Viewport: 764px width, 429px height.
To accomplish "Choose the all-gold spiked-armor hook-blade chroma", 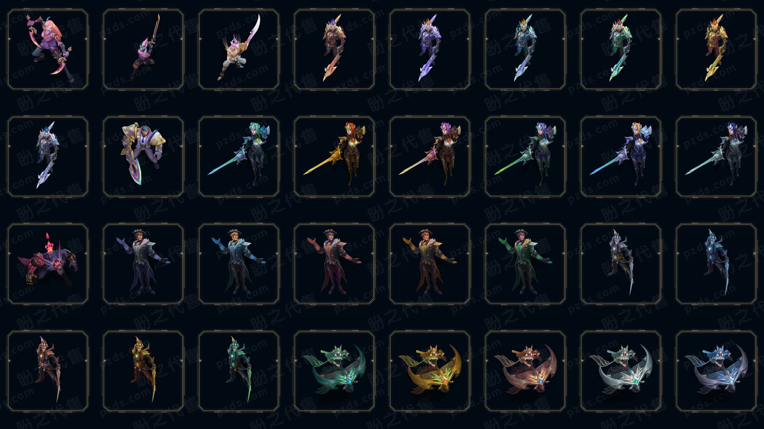I will pyautogui.click(x=716, y=50).
